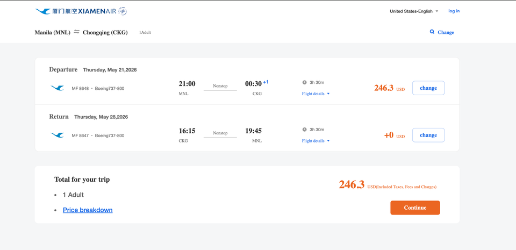This screenshot has width=516, height=250.
Task: Open the Price breakdown link
Action: tap(88, 210)
